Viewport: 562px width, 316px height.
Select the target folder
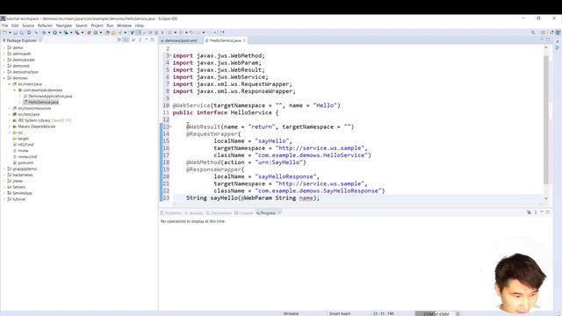[24, 139]
